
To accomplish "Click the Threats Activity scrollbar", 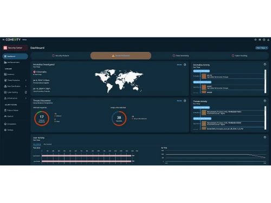I will point(265,118).
